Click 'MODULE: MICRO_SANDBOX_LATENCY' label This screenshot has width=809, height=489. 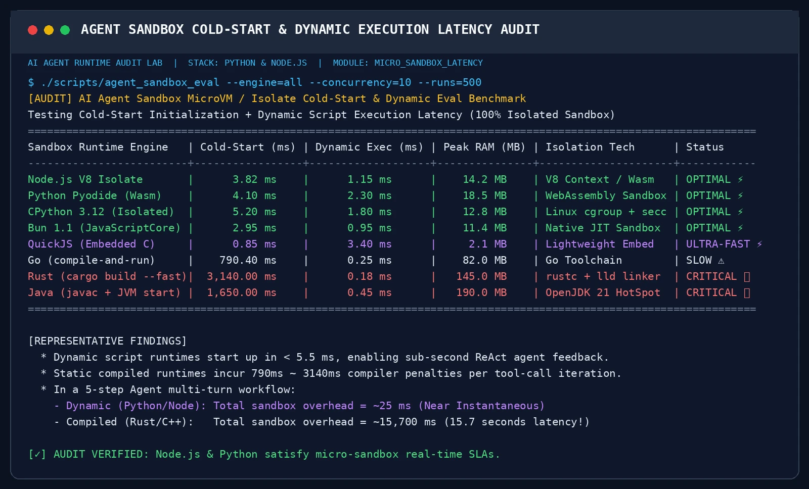408,63
